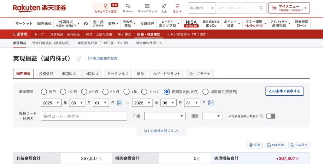The width and height of the screenshot is (323, 168).
Task: Open end date calendar picker
Action: [211, 103]
